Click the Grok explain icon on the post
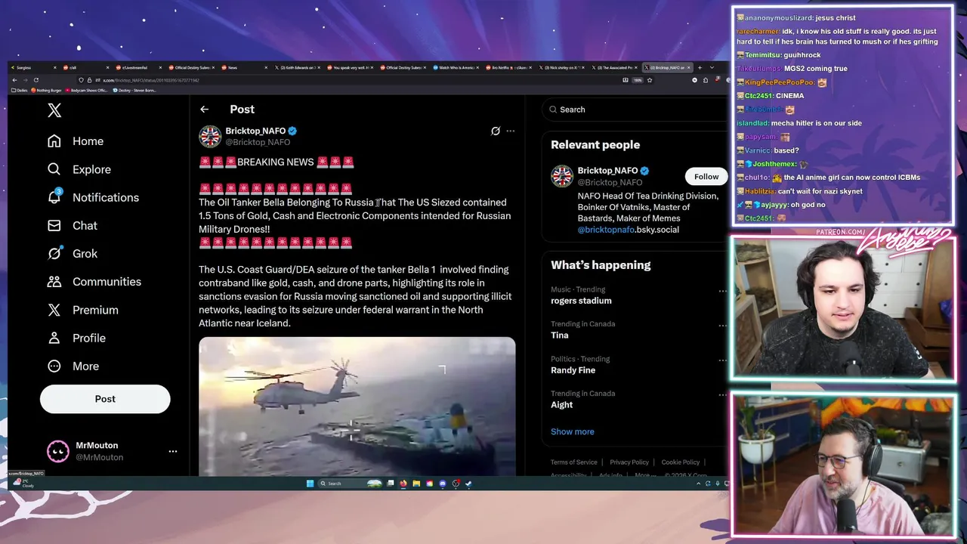The width and height of the screenshot is (967, 544). click(x=496, y=131)
